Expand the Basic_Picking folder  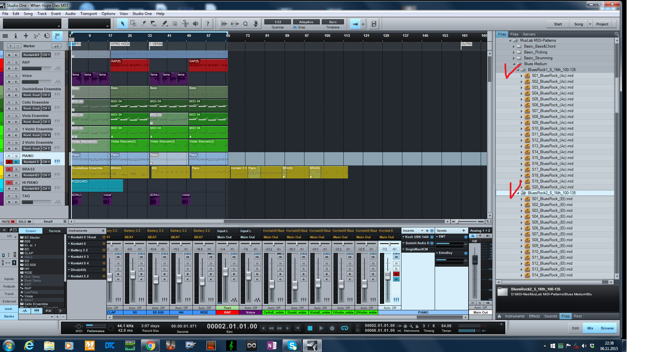514,52
